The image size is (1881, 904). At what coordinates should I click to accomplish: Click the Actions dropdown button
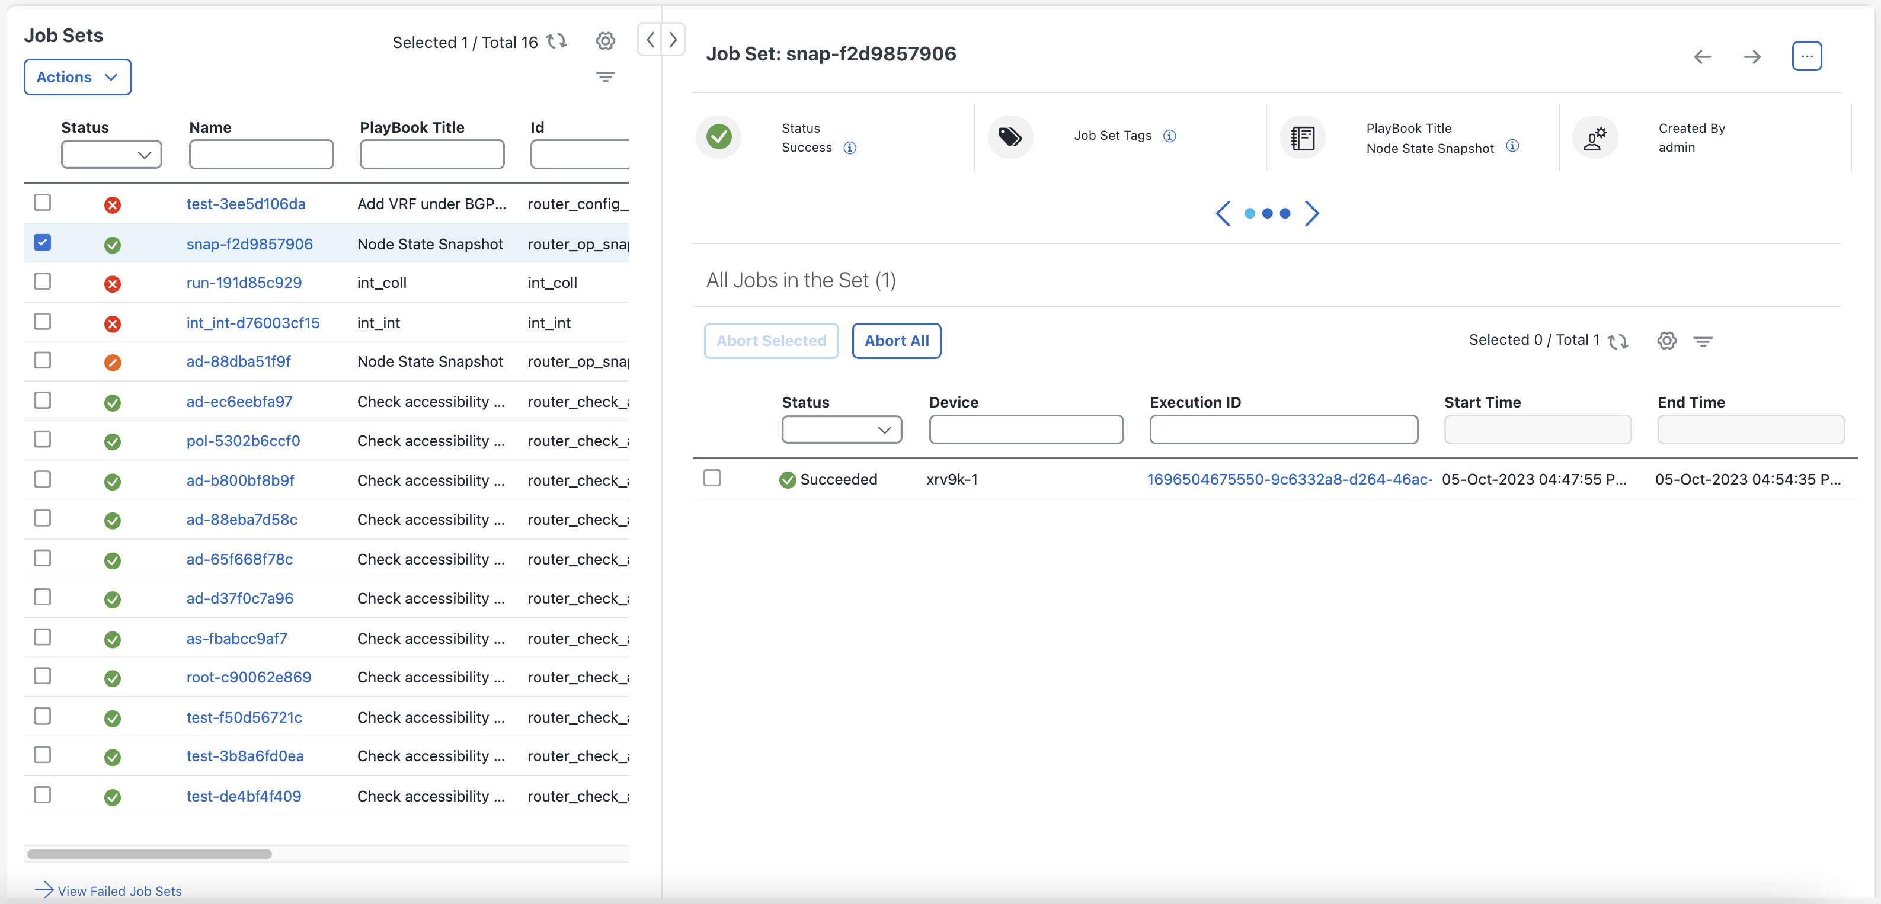pyautogui.click(x=76, y=77)
